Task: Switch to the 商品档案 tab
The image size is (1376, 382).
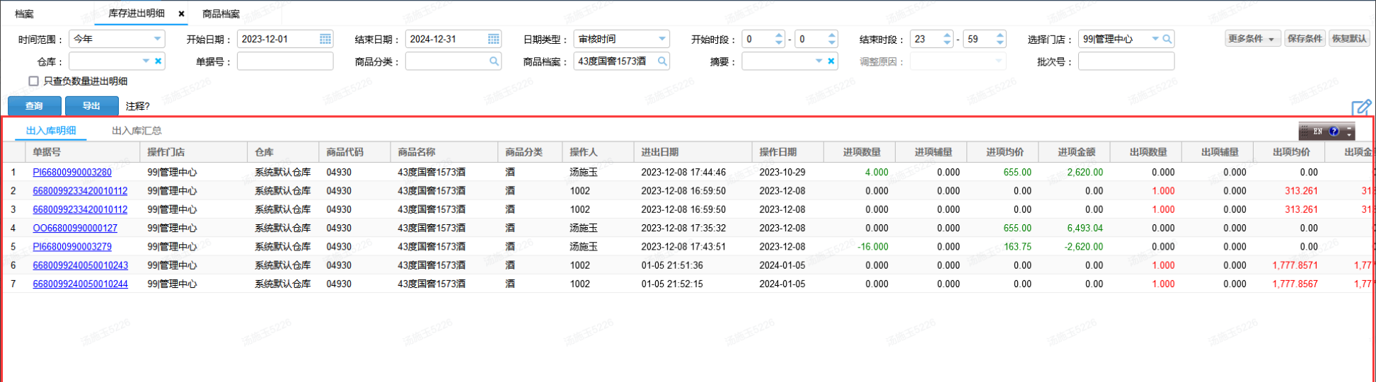Action: coord(221,14)
